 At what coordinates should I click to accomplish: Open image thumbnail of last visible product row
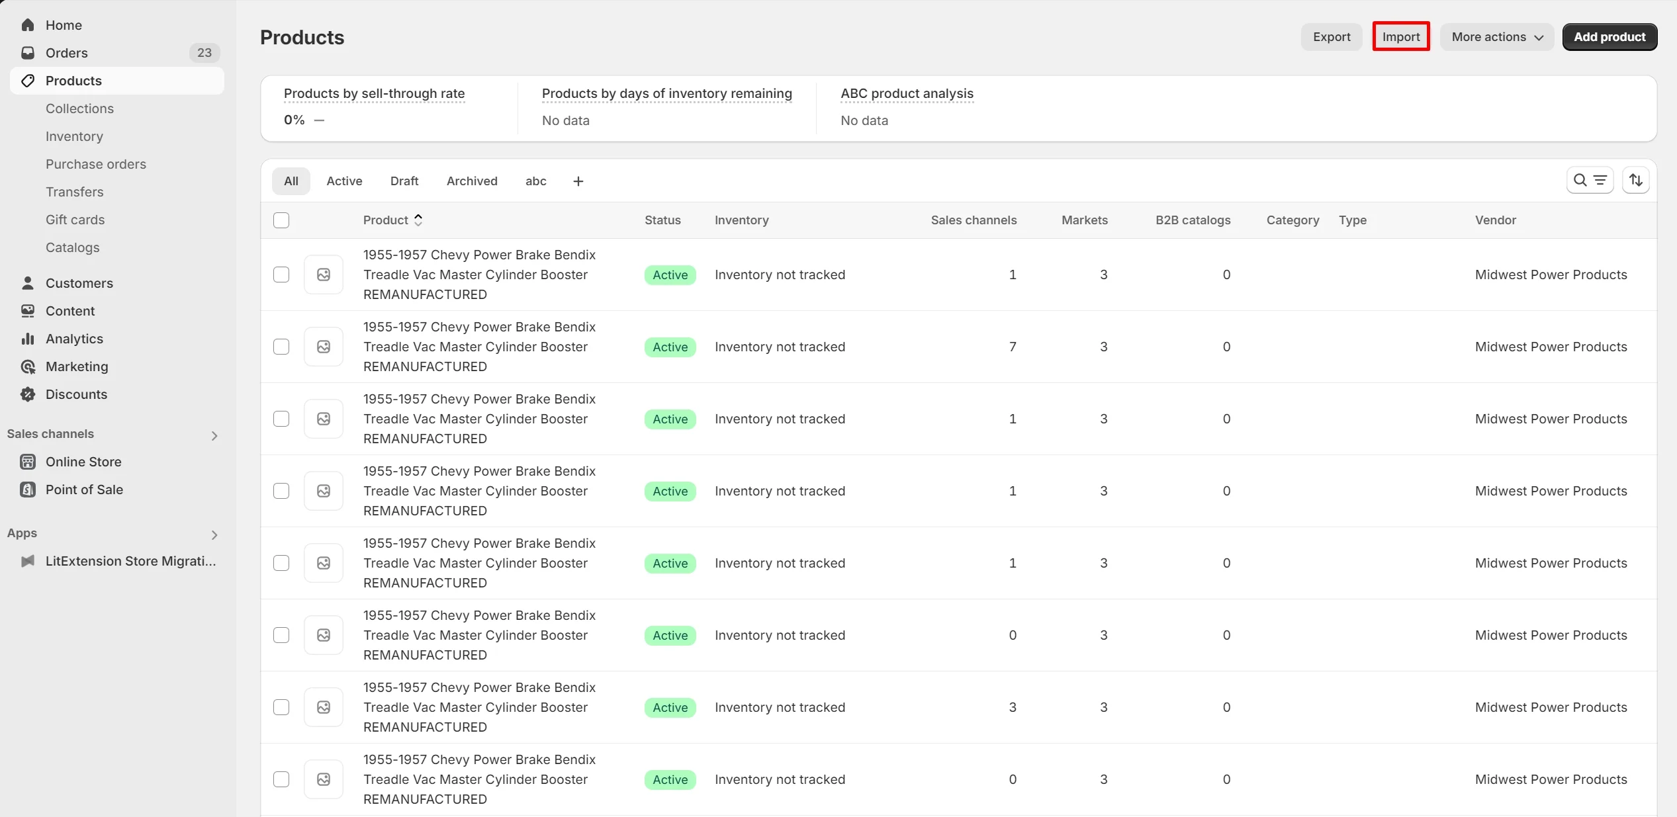pyautogui.click(x=324, y=779)
